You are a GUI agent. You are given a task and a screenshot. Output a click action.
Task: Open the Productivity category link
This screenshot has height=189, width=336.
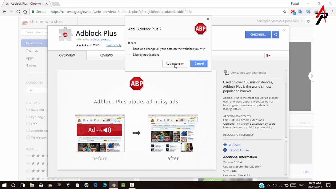[114, 45]
